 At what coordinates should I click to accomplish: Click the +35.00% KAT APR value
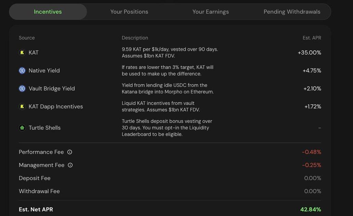point(309,52)
